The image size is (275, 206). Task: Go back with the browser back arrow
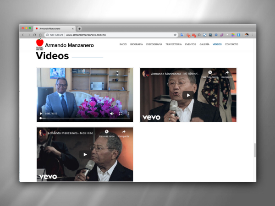click(x=23, y=35)
